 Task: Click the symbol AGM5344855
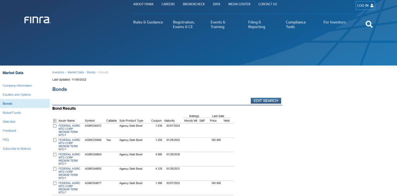[x=93, y=168]
